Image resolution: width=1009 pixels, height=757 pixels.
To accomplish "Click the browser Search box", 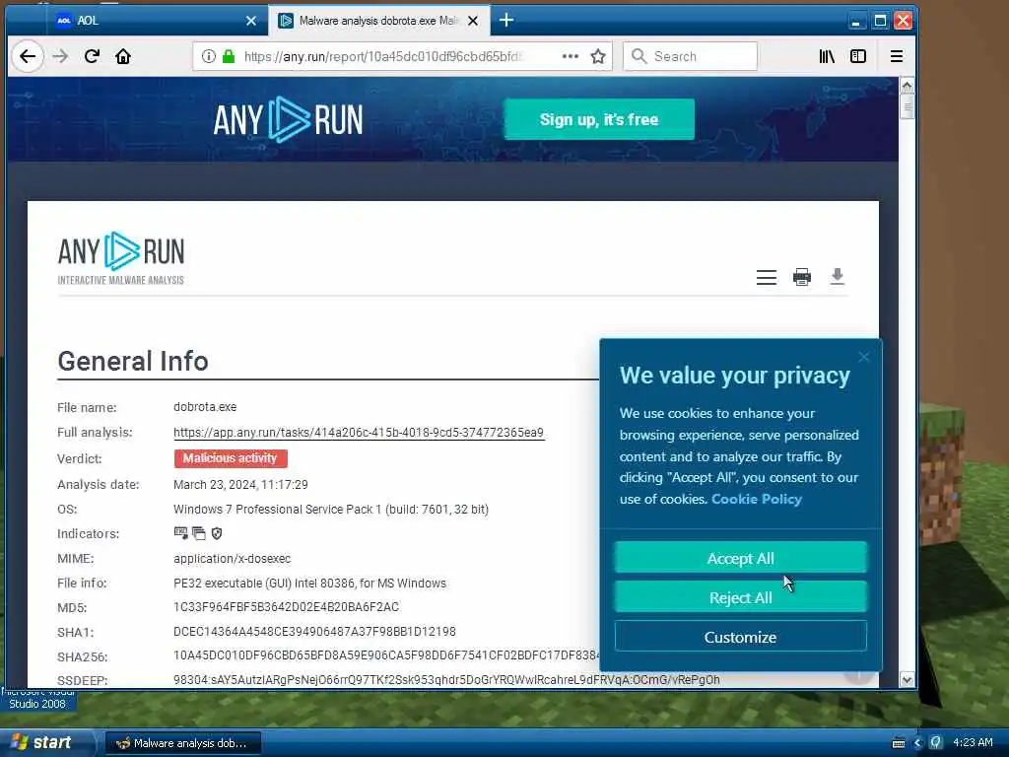I will [690, 56].
